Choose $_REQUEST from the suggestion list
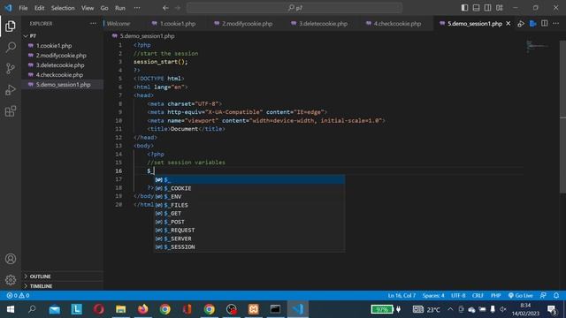 tap(249, 230)
